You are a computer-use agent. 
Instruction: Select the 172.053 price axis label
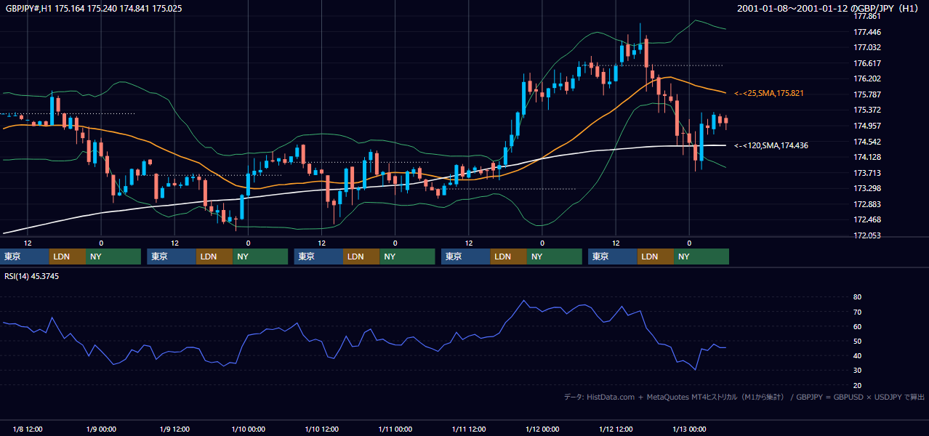tap(866, 235)
